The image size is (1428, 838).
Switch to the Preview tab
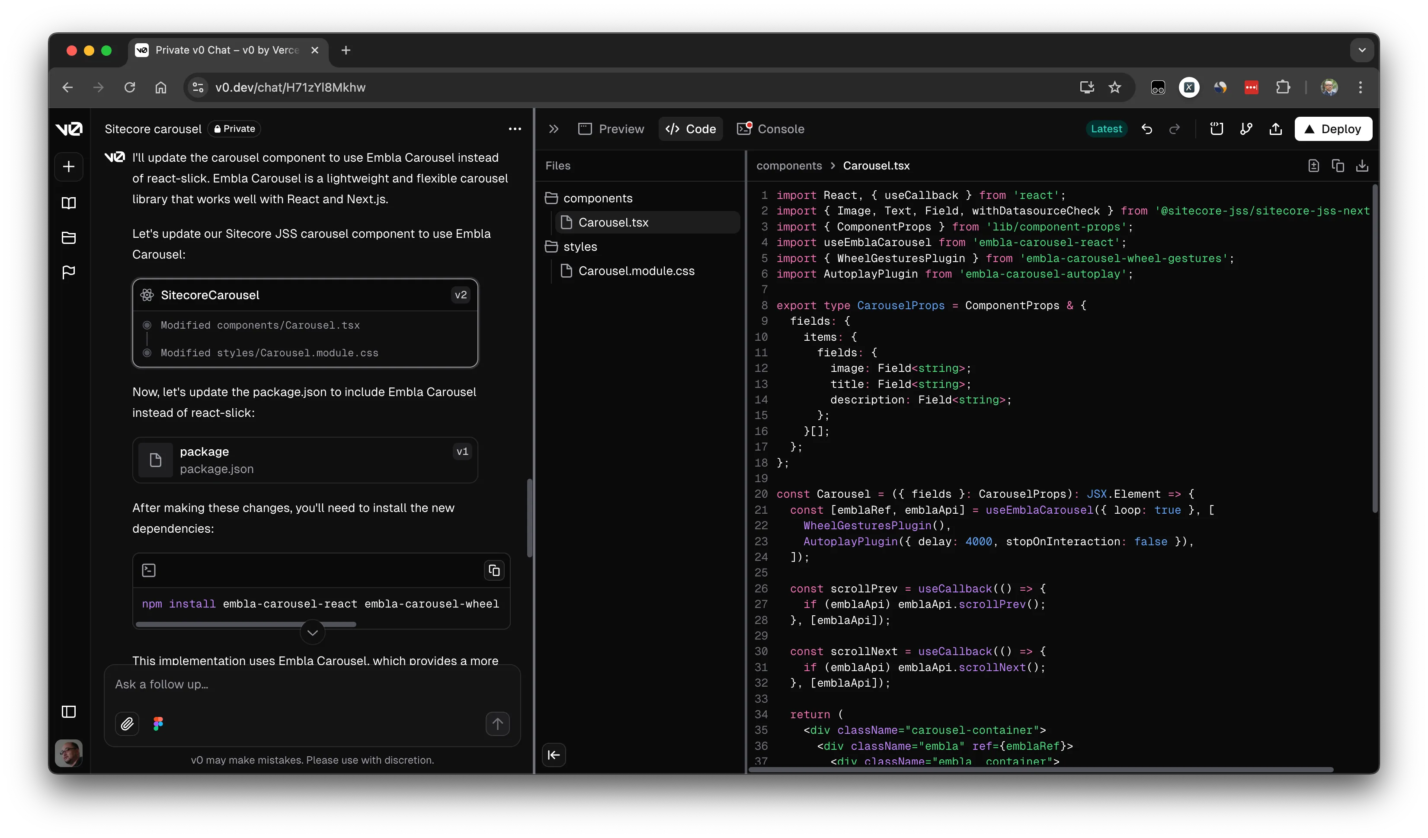[x=611, y=129]
